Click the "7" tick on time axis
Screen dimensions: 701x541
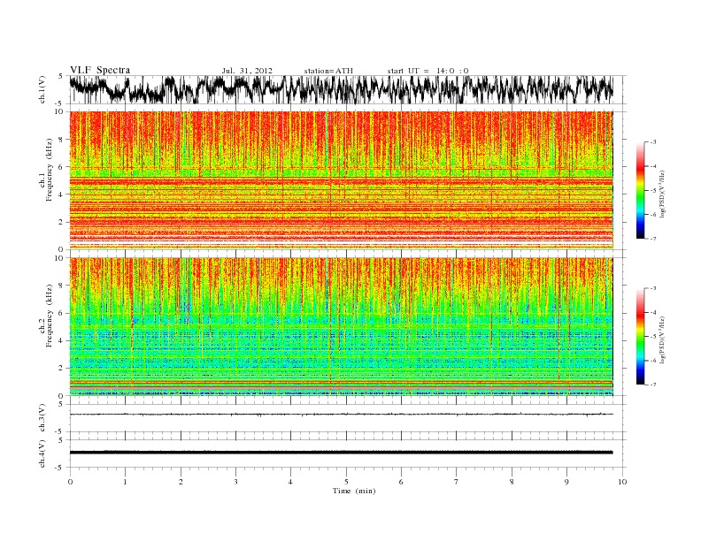pos(457,482)
